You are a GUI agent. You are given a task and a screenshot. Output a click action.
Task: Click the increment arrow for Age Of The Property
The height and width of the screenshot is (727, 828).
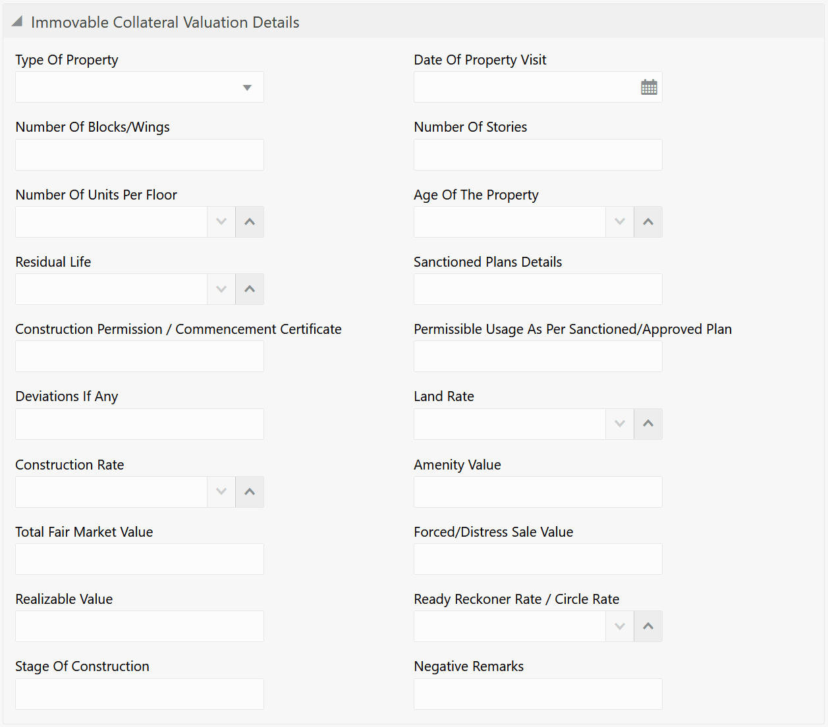pos(648,222)
